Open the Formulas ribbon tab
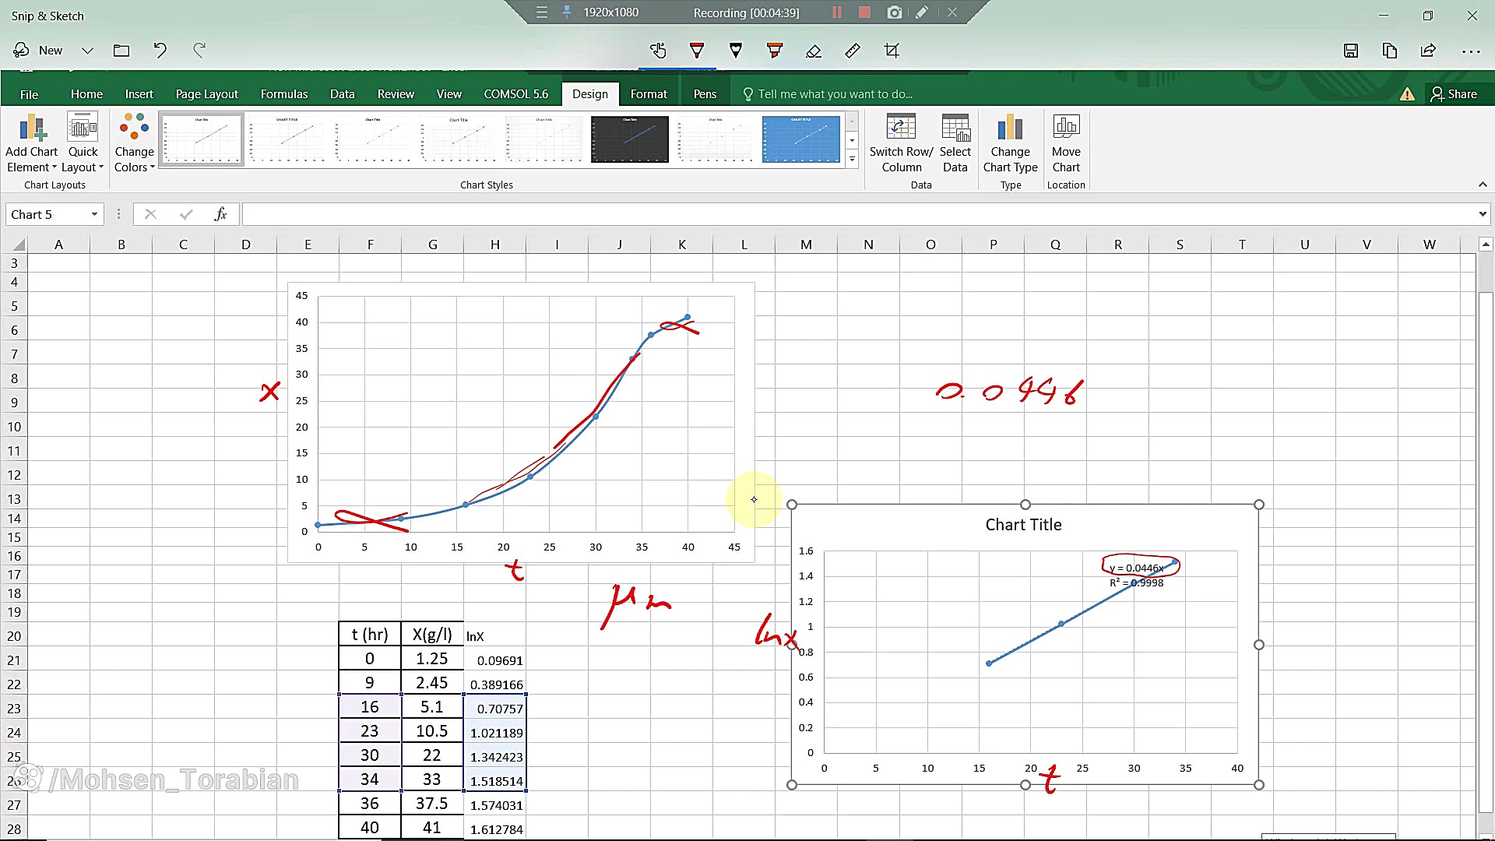The width and height of the screenshot is (1495, 841). click(x=283, y=94)
